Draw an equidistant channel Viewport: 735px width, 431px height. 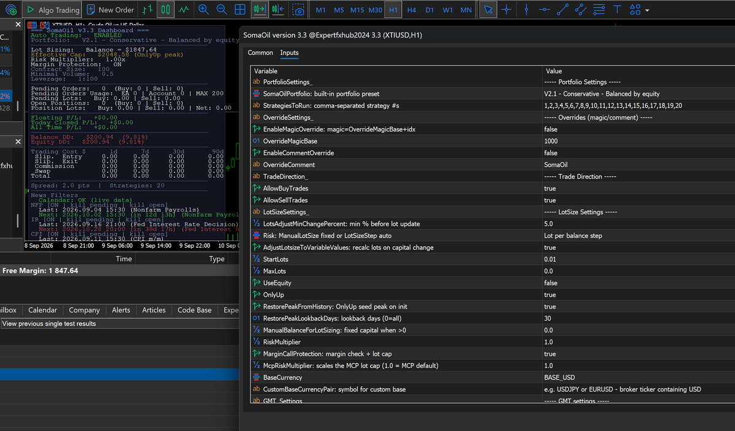click(581, 10)
